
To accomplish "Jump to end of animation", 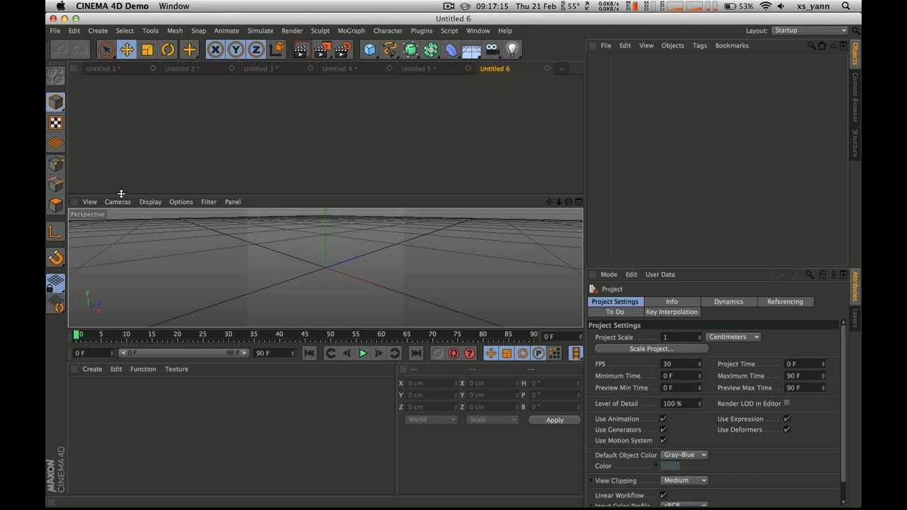I will pos(416,353).
